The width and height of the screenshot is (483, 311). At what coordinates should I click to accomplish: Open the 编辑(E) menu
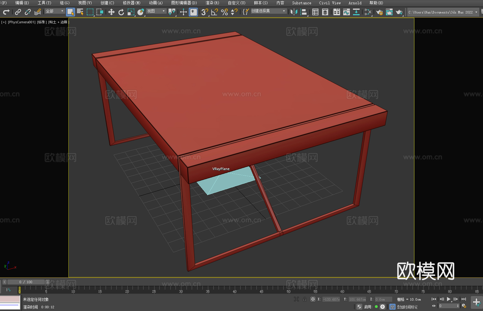22,3
